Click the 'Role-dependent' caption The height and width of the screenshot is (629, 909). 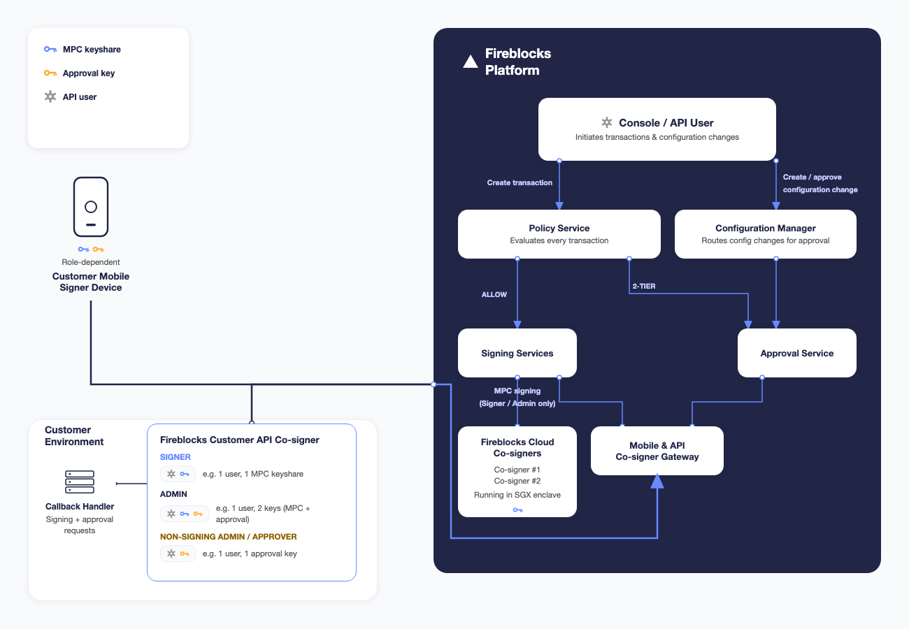click(x=91, y=263)
